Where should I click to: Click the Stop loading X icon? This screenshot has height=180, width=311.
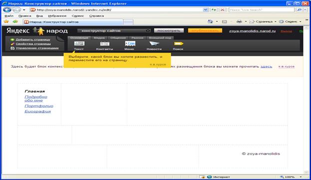[x=223, y=9]
